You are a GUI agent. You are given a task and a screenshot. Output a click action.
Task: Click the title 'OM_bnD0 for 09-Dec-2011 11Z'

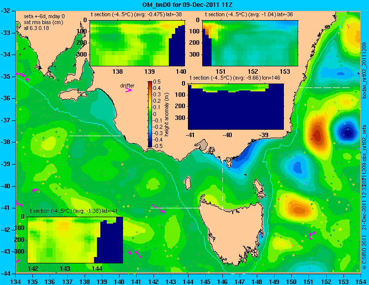click(x=187, y=4)
